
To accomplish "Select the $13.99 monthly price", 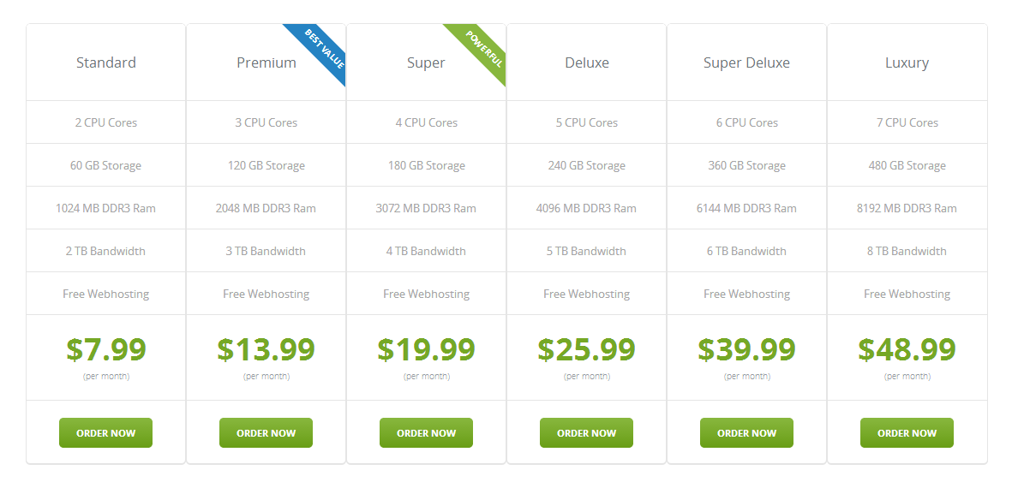I will coord(266,349).
